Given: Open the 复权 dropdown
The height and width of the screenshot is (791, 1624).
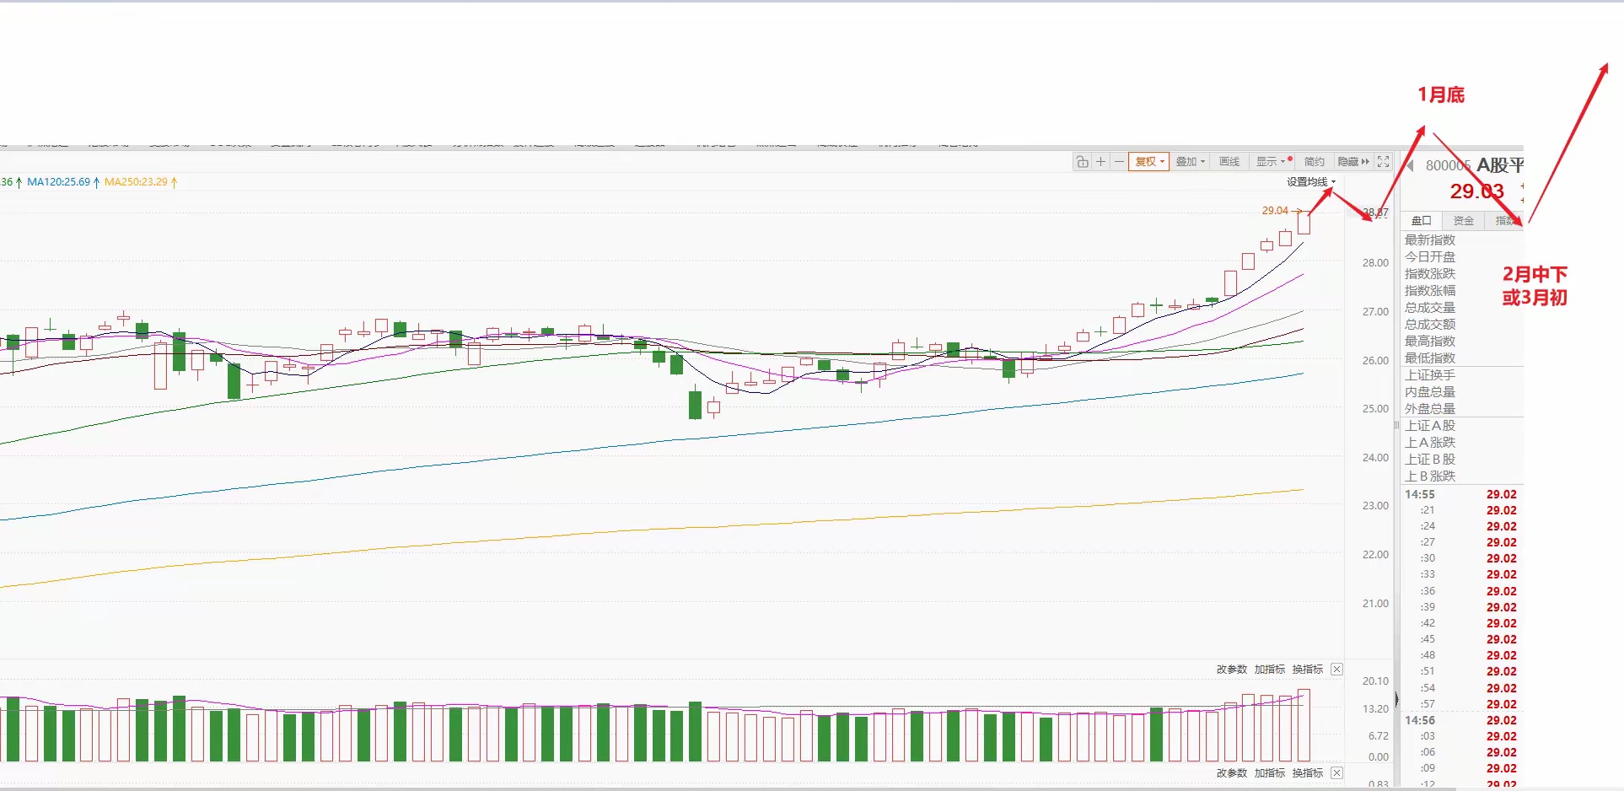Looking at the screenshot, I should click(1148, 162).
